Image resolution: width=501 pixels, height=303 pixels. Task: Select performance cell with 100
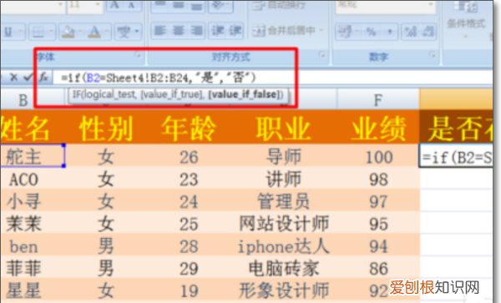pyautogui.click(x=378, y=156)
